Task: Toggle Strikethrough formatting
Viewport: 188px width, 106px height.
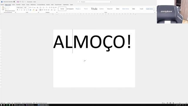Action: click(x=24, y=10)
